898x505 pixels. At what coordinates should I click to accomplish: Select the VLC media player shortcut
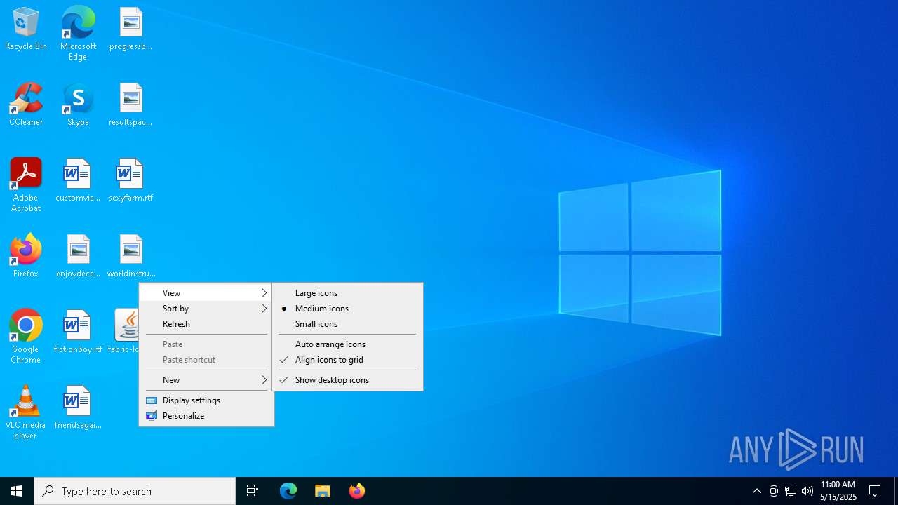(x=26, y=412)
